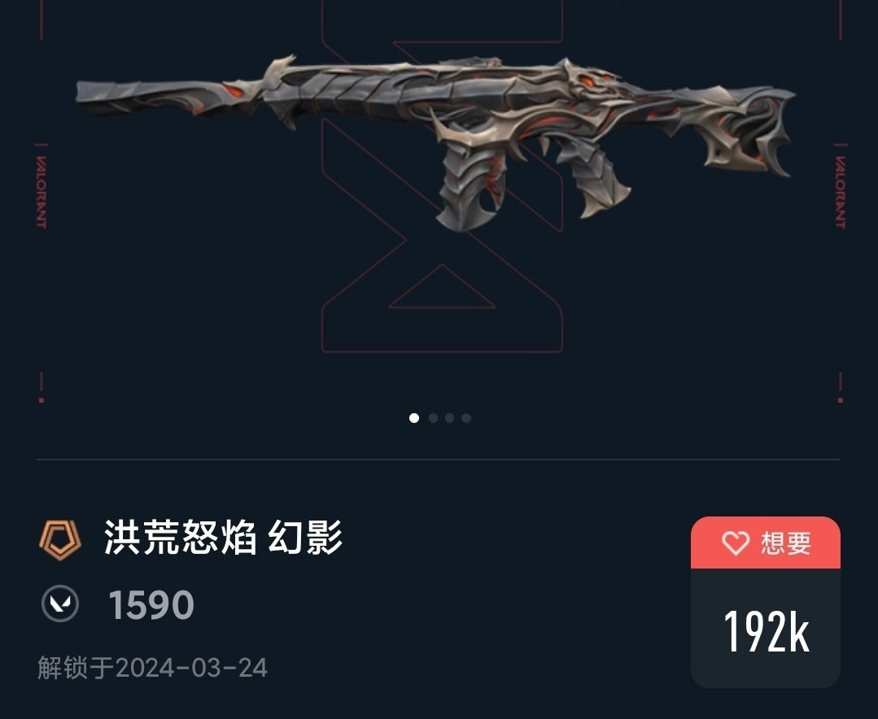
Task: Click the Valorant Points currency icon
Action: (60, 604)
